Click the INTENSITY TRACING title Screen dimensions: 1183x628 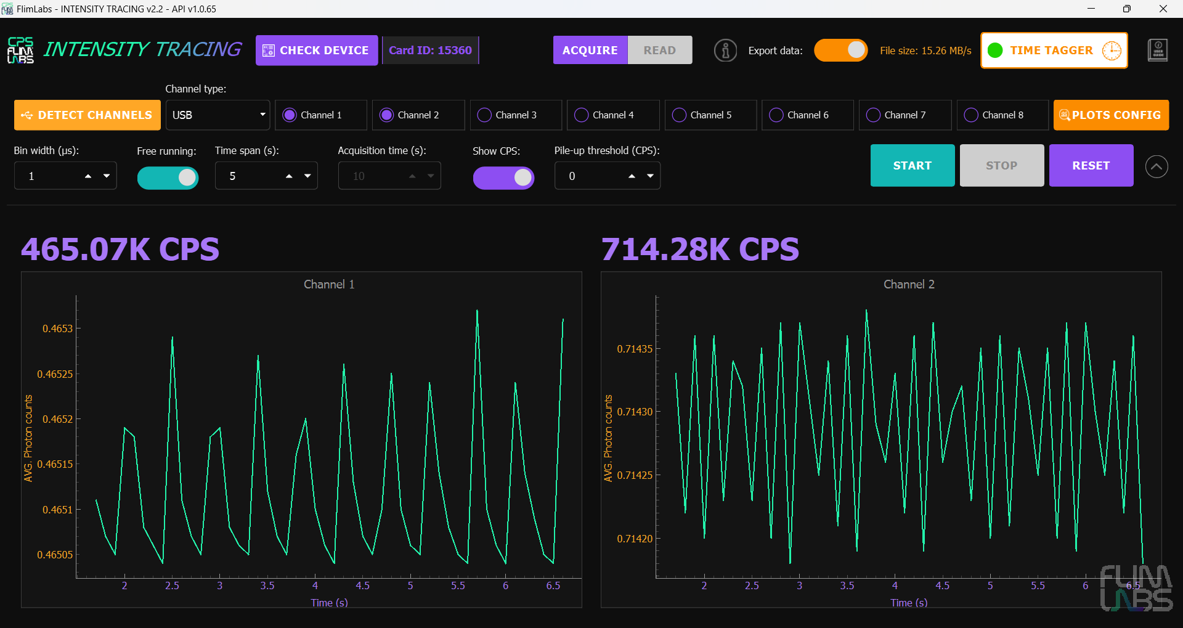(142, 49)
